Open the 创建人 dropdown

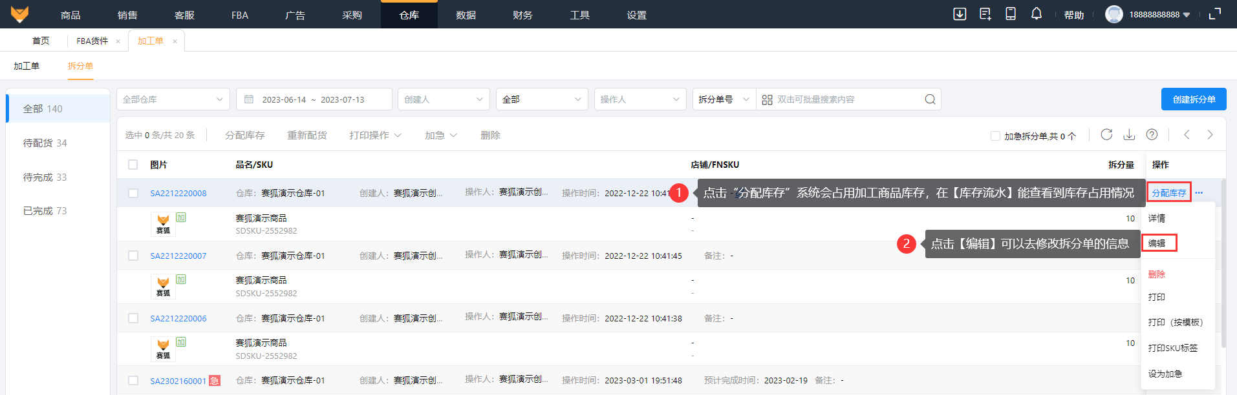444,99
